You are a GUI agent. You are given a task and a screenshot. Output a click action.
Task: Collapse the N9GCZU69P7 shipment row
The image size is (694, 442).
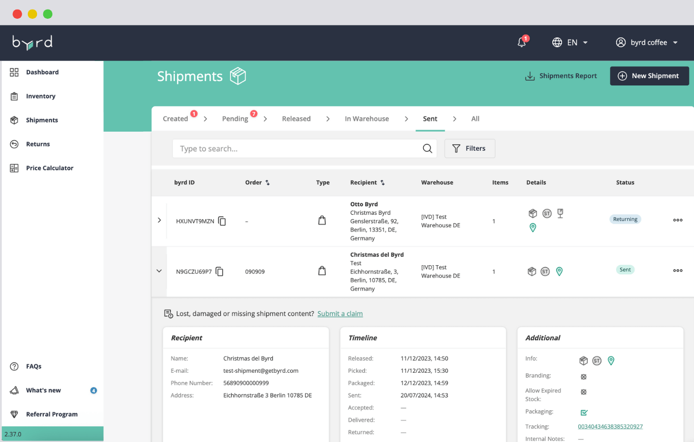pyautogui.click(x=159, y=271)
